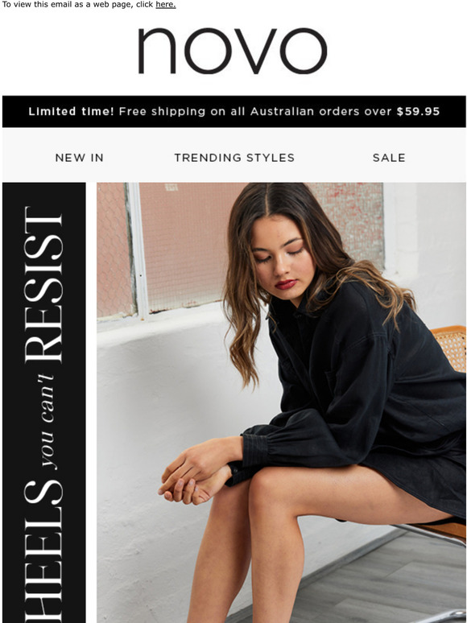Click the model's knee in hero image
This screenshot has width=467, height=623.
point(271,487)
